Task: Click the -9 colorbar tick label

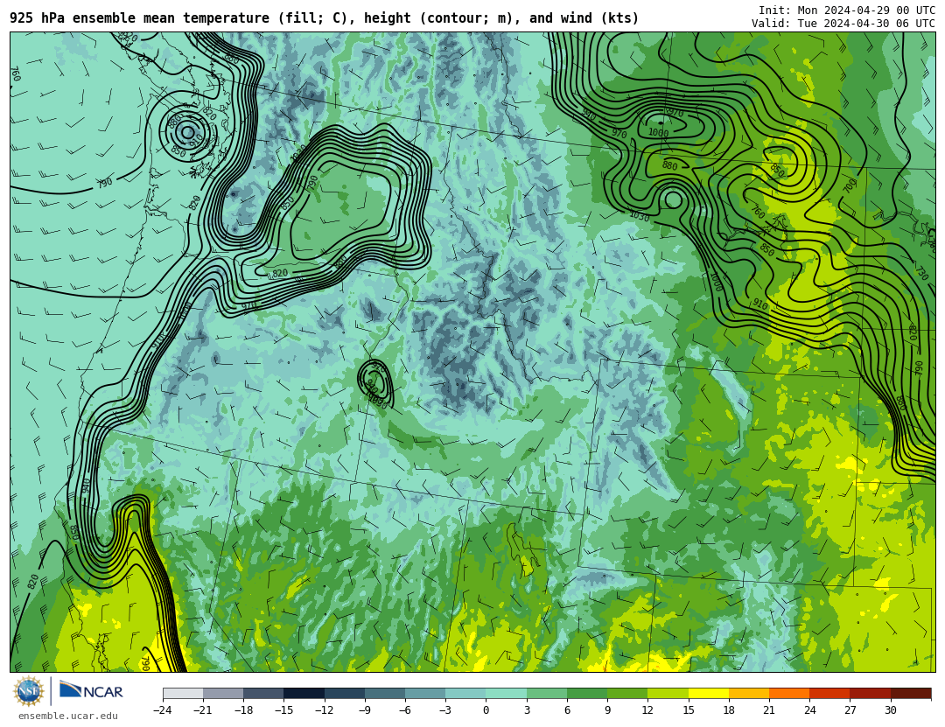Action: (x=364, y=710)
